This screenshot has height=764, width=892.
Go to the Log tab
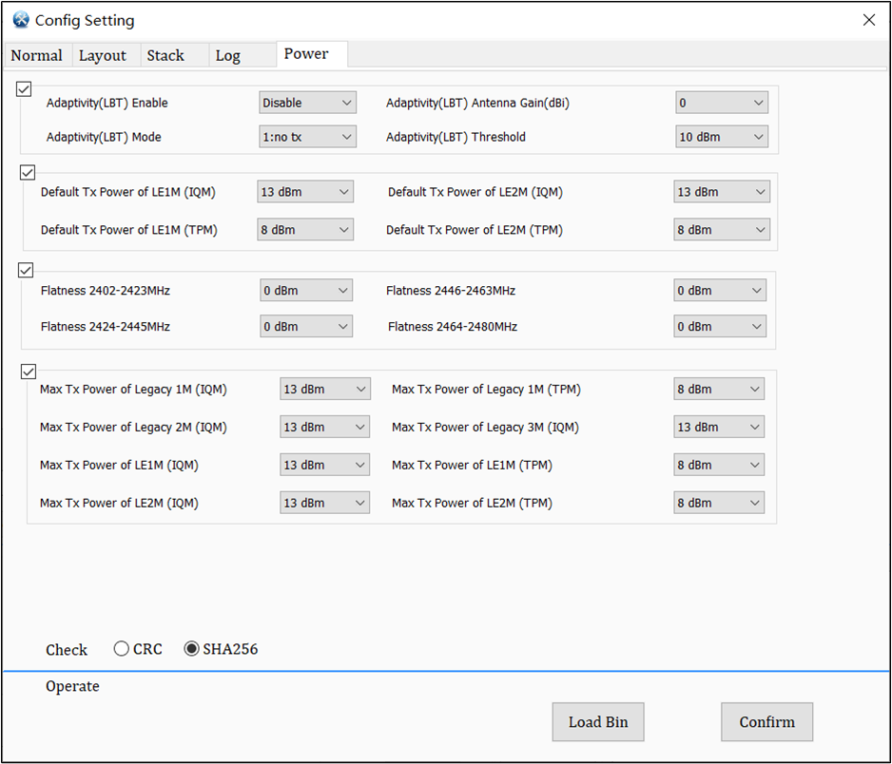point(228,55)
